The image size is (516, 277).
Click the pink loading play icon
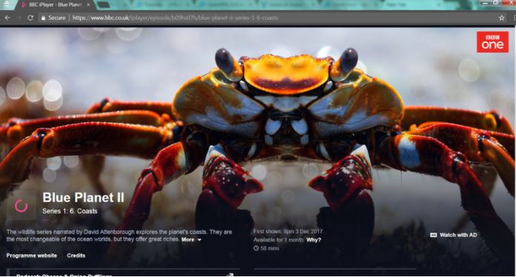click(x=21, y=206)
